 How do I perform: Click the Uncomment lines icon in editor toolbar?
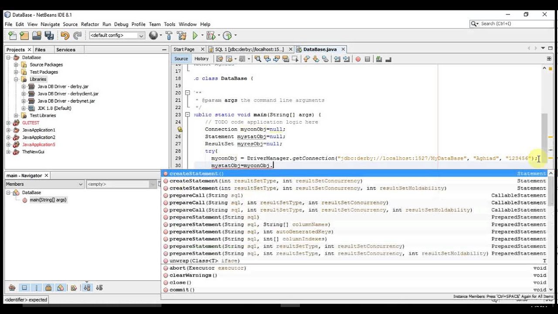388,59
